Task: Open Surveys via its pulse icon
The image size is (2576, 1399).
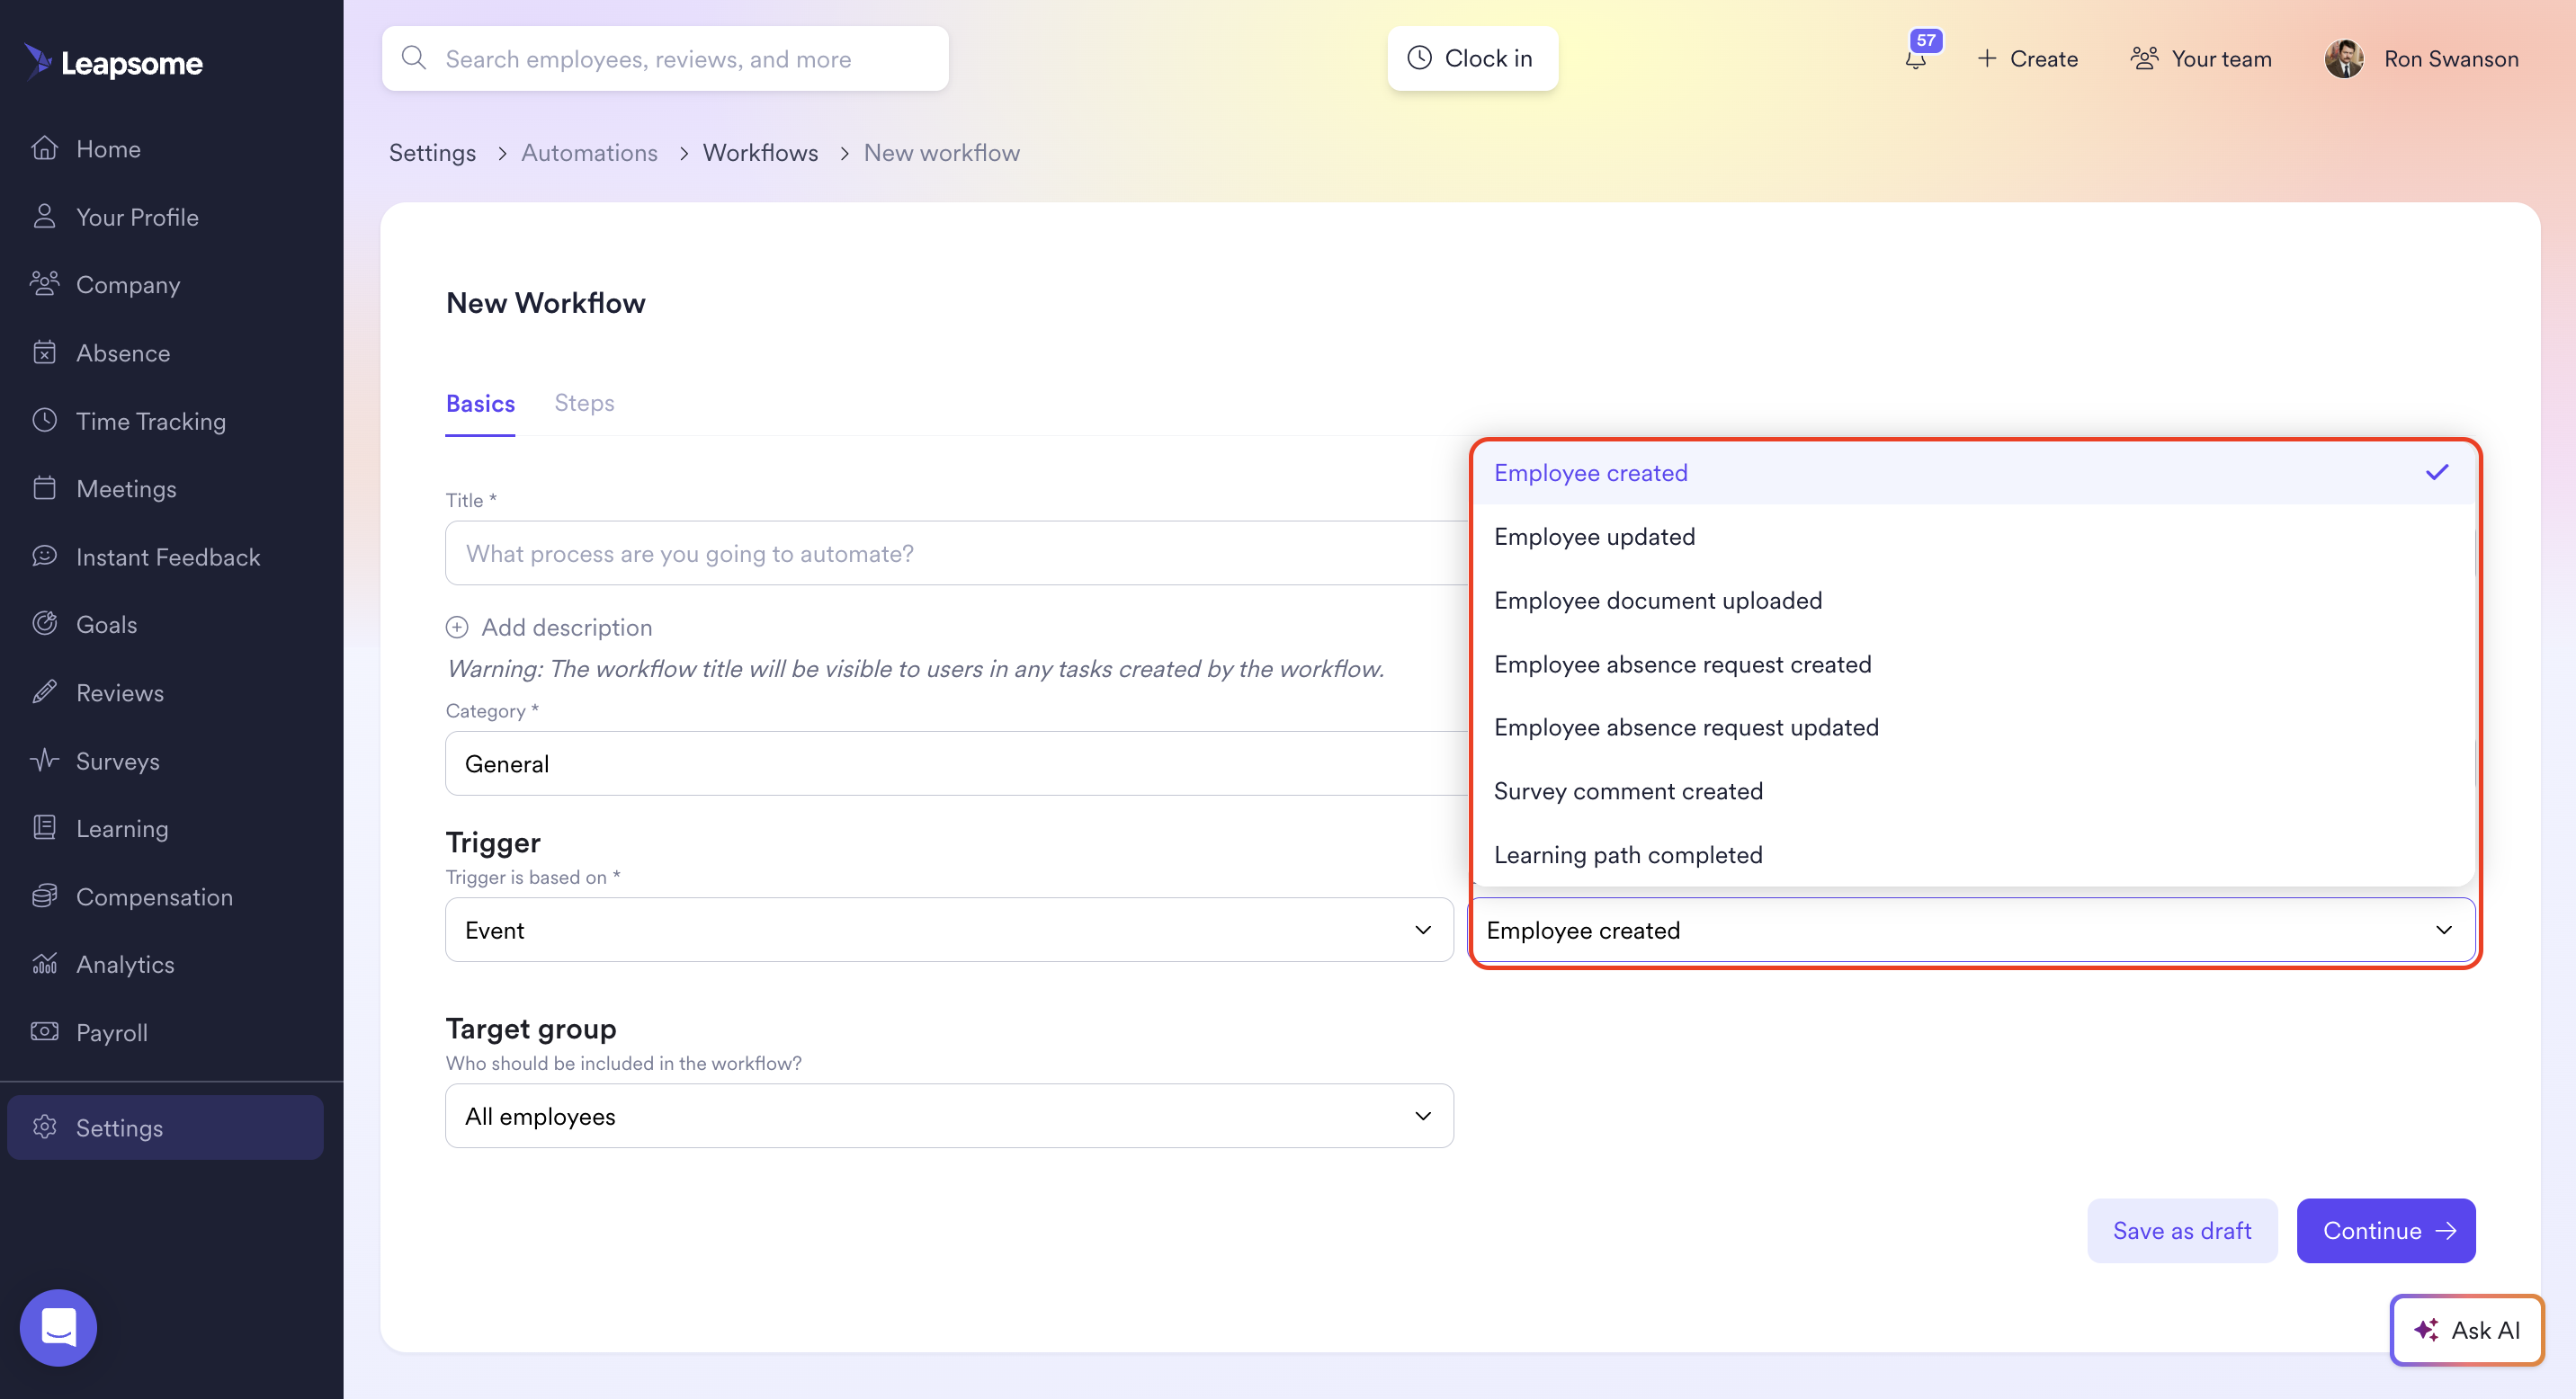Action: [x=44, y=761]
